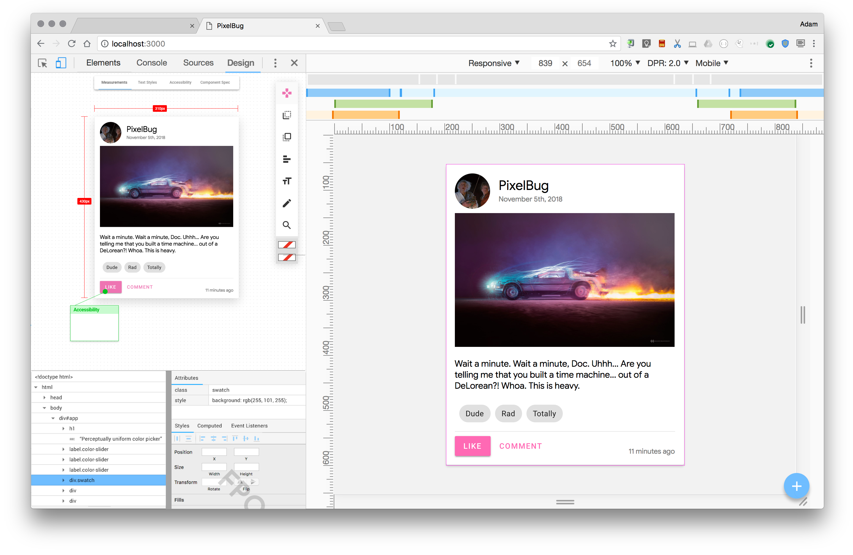
Task: Open the Event Listeners tab
Action: coord(249,426)
